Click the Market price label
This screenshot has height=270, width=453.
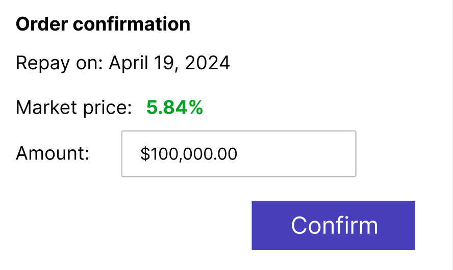(x=74, y=107)
